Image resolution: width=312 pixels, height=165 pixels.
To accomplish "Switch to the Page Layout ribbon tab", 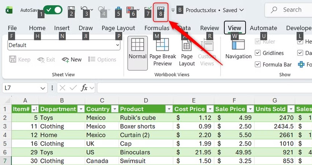I will [x=118, y=28].
